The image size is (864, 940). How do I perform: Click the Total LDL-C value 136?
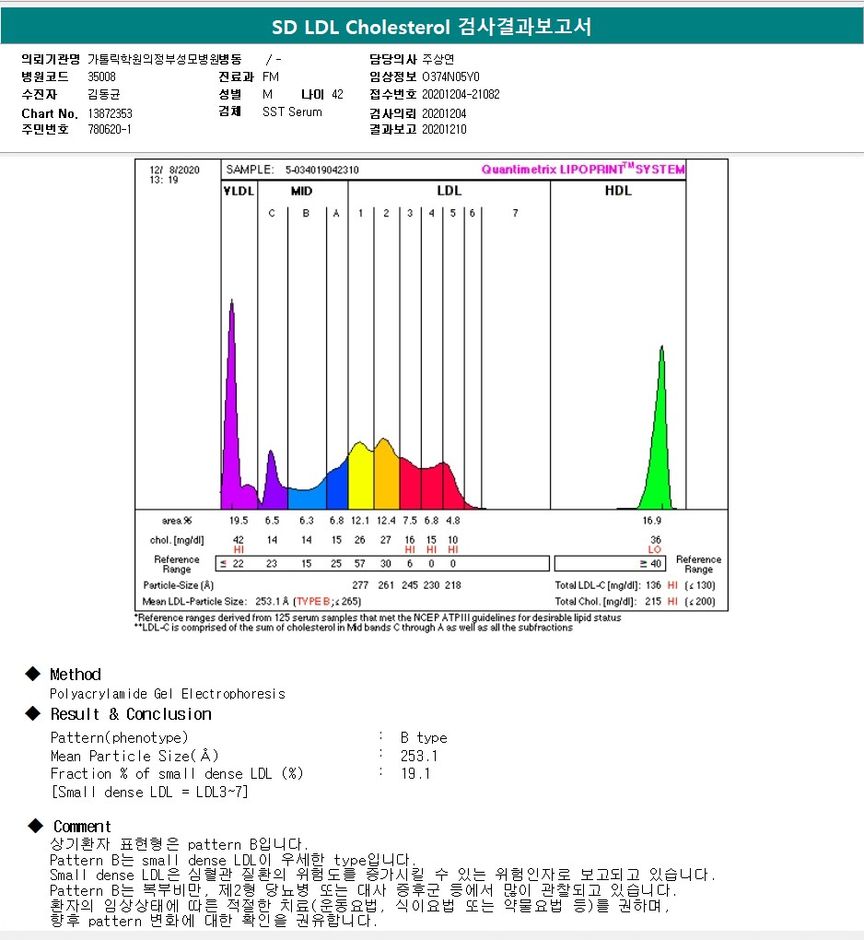coord(654,585)
